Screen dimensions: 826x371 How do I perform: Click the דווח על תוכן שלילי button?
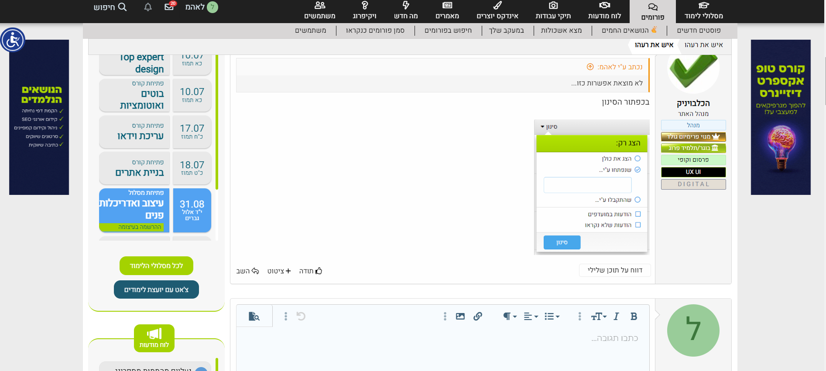tap(615, 270)
